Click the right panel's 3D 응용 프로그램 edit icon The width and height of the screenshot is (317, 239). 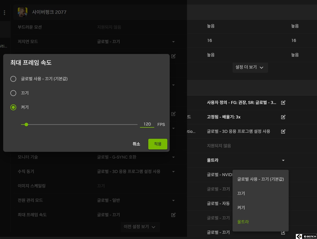point(283,131)
